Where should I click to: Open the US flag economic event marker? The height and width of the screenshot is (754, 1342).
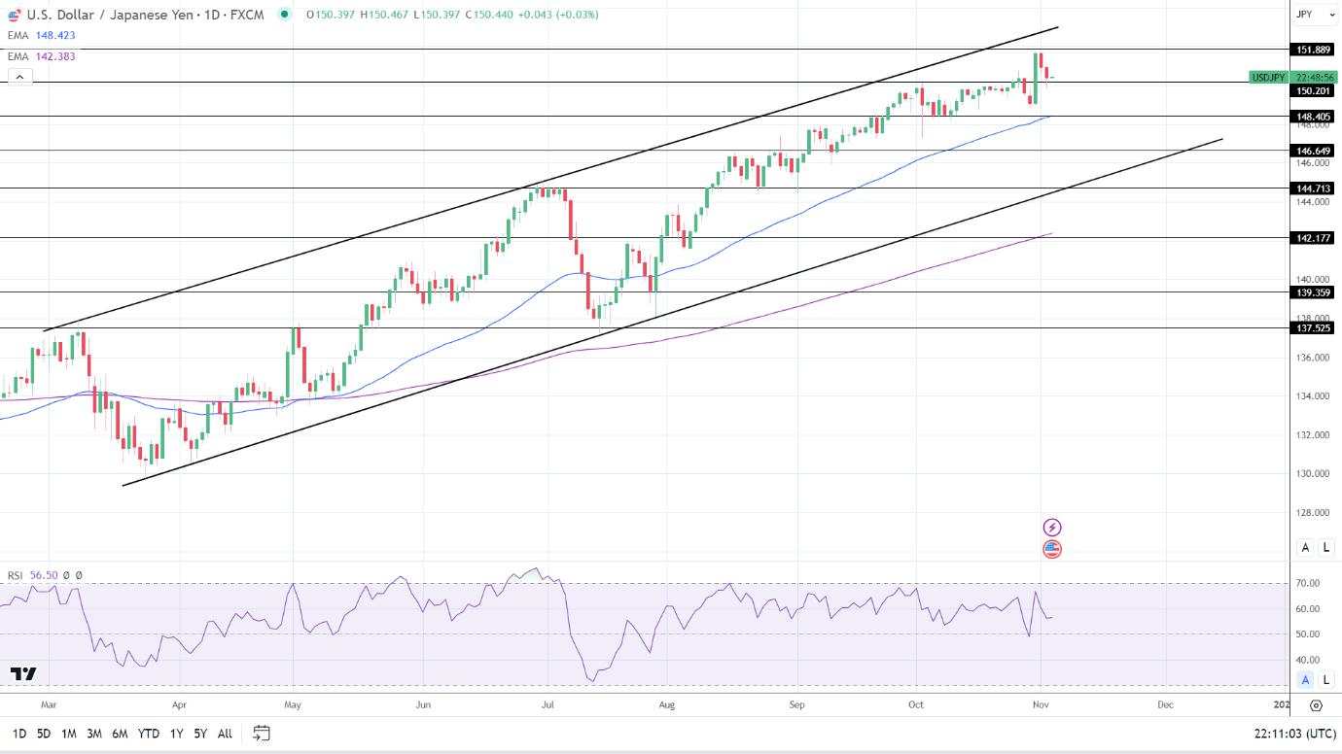(1051, 549)
